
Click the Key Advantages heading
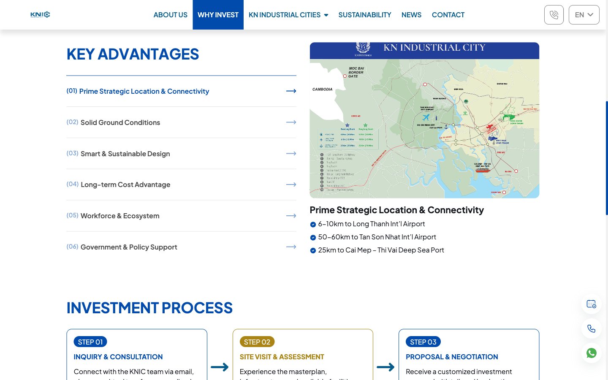pos(133,54)
